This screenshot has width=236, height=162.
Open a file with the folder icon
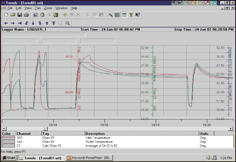coord(13,15)
